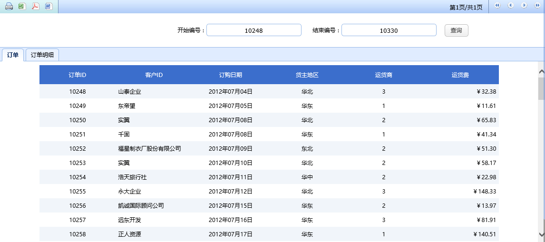Viewport: 545px width, 242px height.
Task: Click the 客户ID column header
Action: coord(154,75)
